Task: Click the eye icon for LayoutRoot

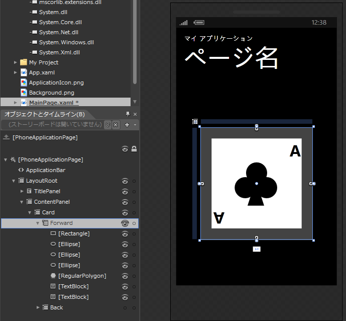Action: click(125, 181)
